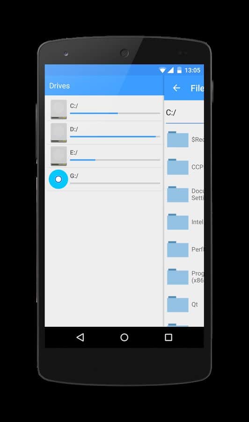The width and height of the screenshot is (249, 422).
Task: Click the C:/ path field
Action: [185, 113]
